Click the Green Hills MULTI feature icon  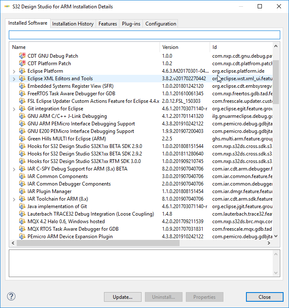tap(22, 138)
